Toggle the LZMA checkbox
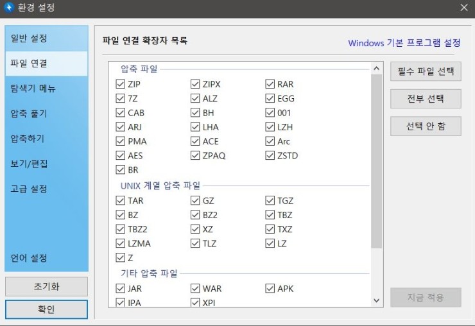 (x=120, y=243)
